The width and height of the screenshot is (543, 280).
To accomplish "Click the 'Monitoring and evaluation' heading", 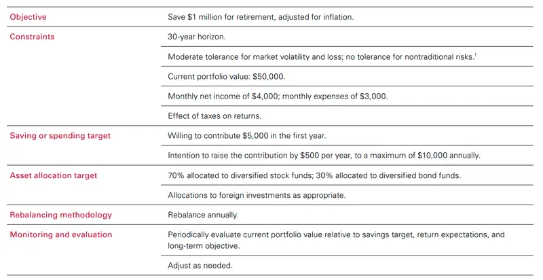I will 61,234.
